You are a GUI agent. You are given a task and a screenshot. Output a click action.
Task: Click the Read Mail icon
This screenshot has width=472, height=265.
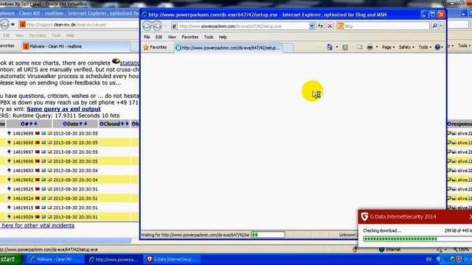pos(359,47)
